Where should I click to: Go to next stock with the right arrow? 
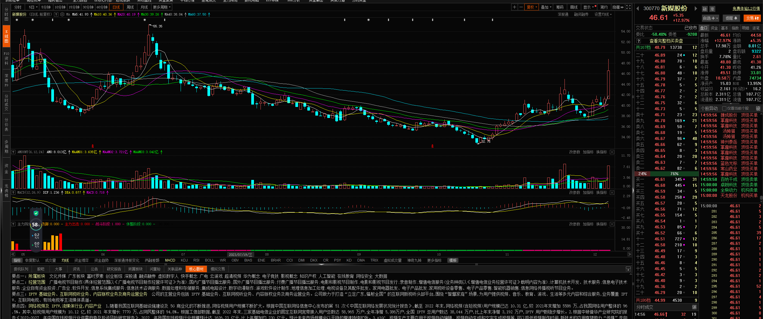tap(696, 8)
